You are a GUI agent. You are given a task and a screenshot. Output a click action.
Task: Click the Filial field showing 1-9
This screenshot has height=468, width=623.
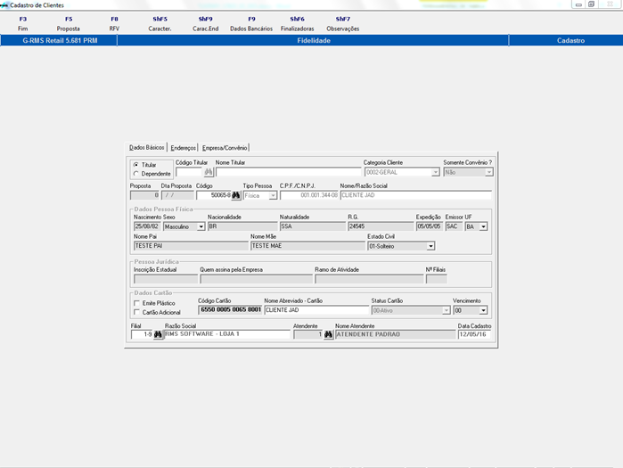(x=142, y=334)
